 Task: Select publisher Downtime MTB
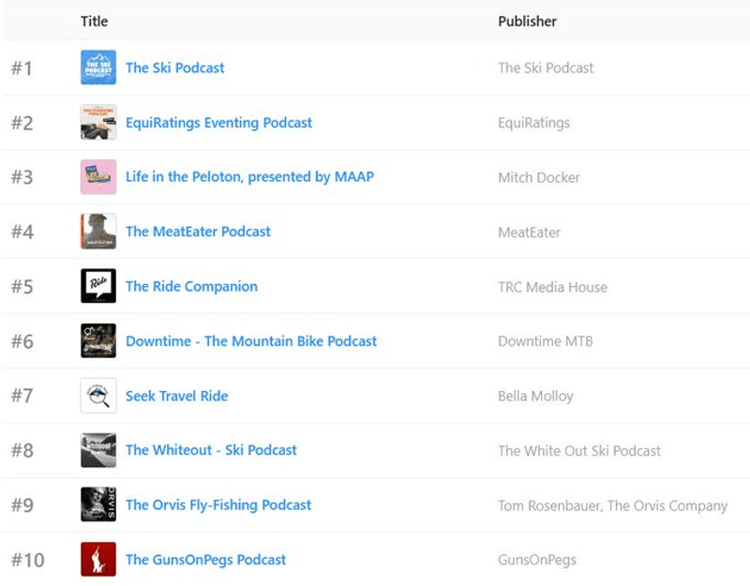coord(546,341)
